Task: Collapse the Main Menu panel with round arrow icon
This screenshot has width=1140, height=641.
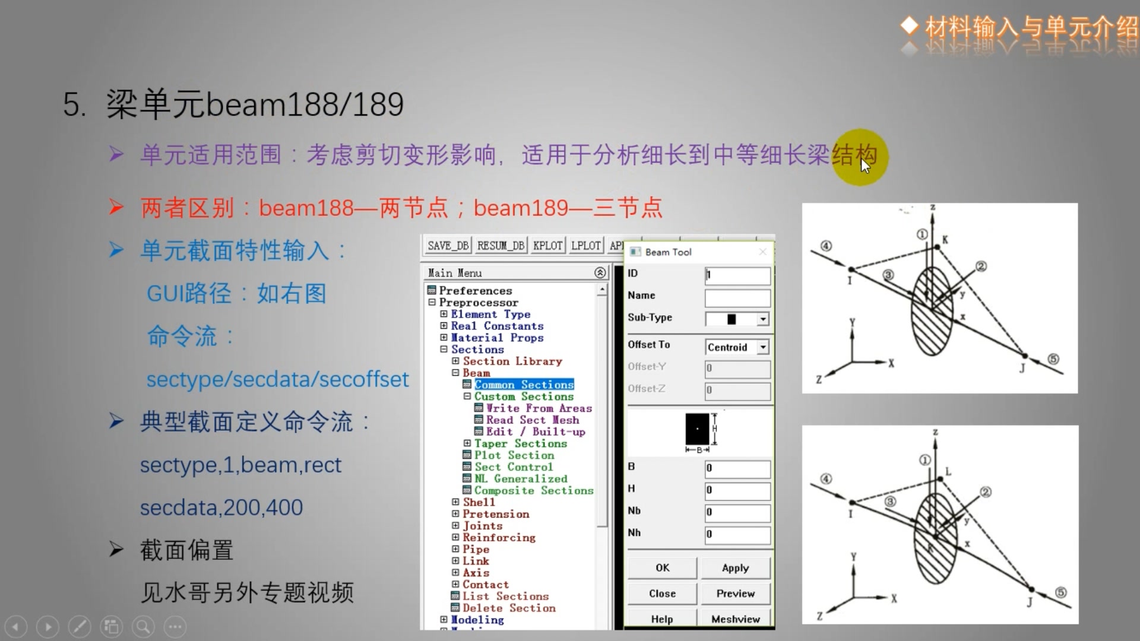Action: [x=600, y=272]
